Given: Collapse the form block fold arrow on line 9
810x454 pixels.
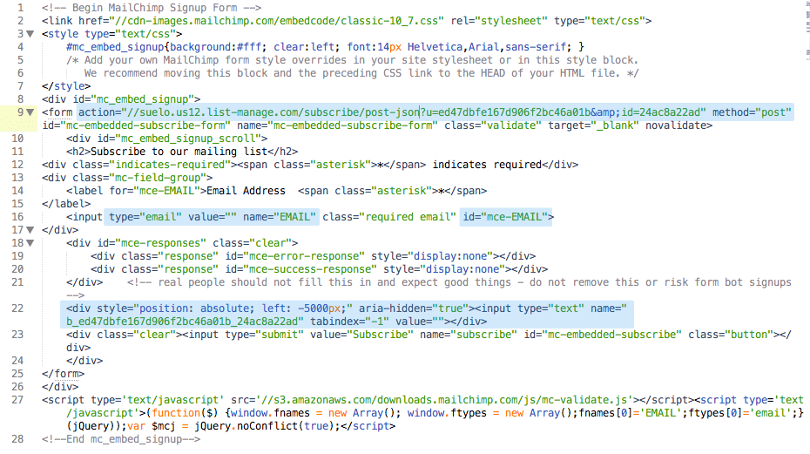Looking at the screenshot, I should [x=31, y=112].
